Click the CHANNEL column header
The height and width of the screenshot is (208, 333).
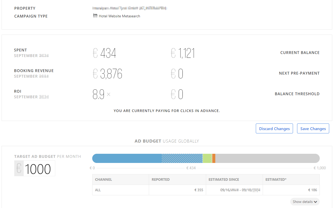point(103,179)
